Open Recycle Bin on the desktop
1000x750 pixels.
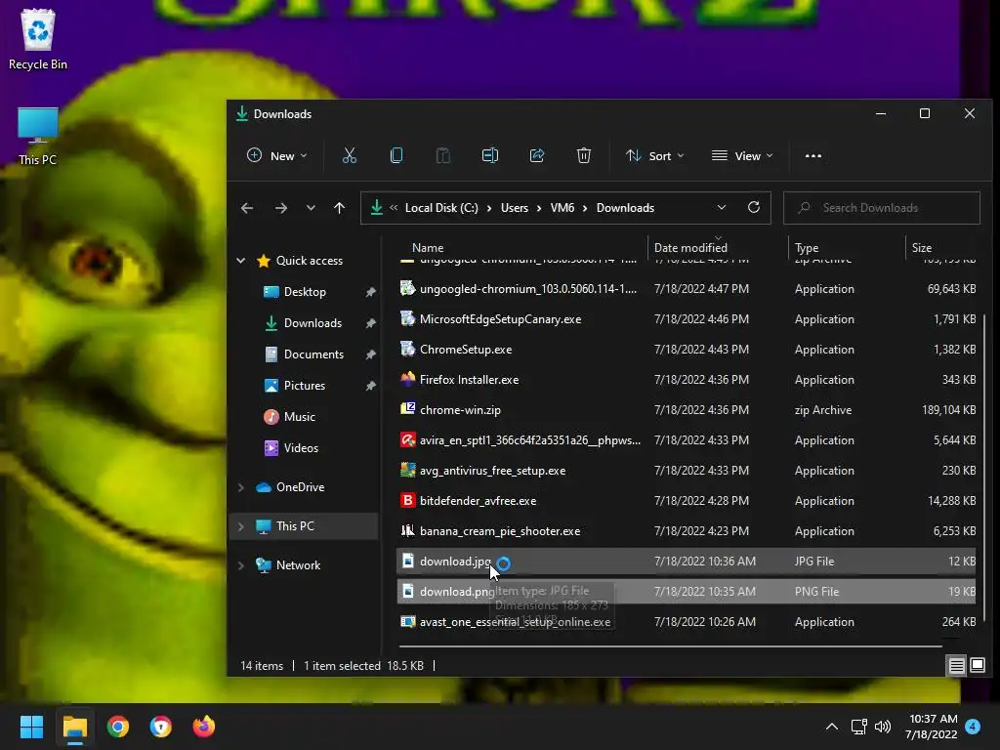(x=38, y=39)
